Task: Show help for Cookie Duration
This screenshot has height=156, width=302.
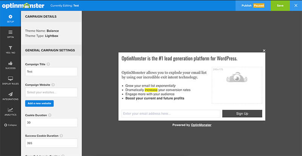Action: pos(50,115)
